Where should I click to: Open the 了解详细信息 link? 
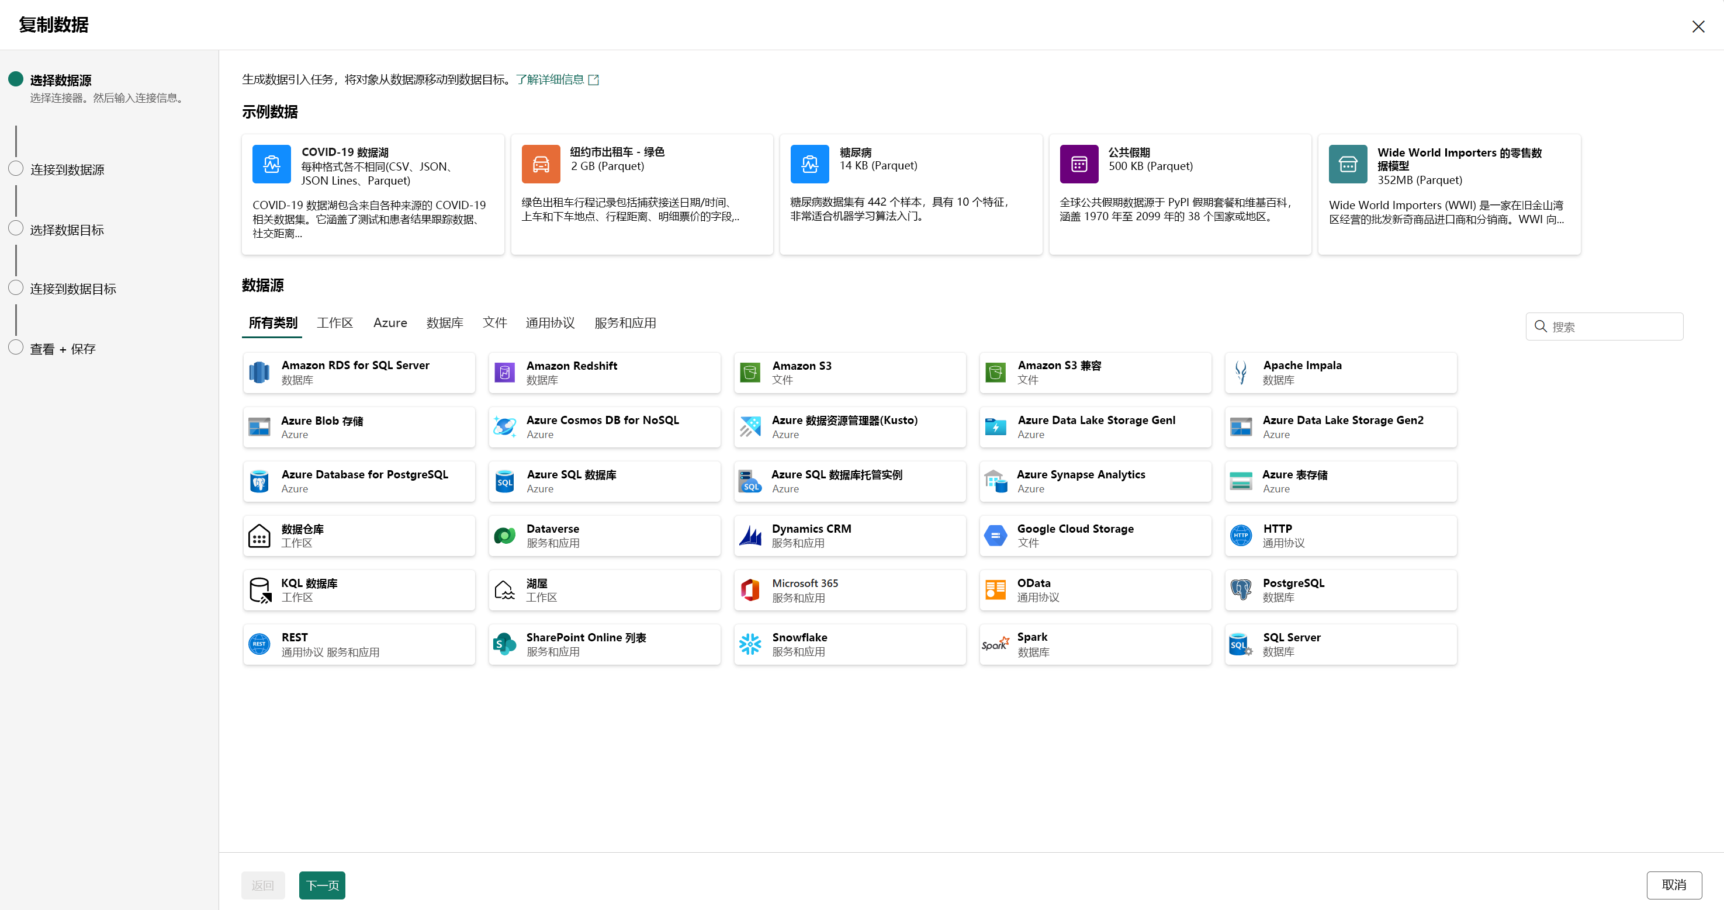tap(557, 79)
